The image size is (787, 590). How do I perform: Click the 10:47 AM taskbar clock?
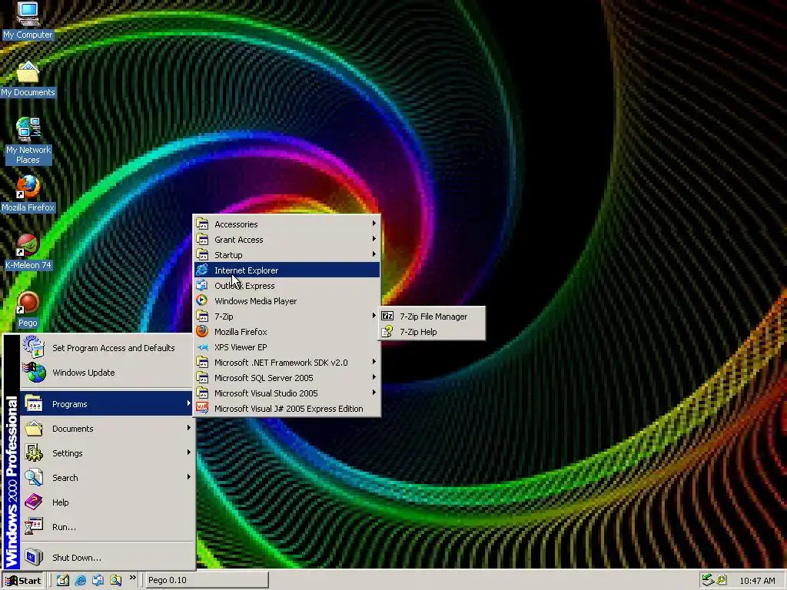(757, 581)
